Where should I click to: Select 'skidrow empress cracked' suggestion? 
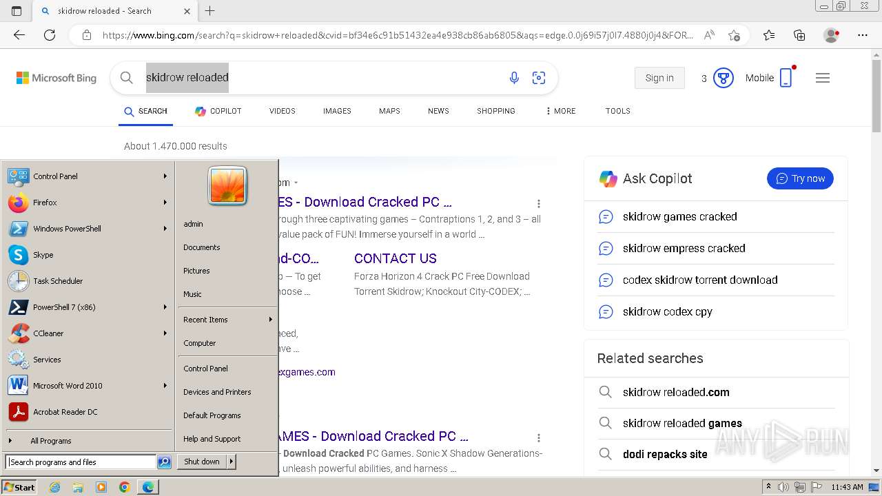click(x=684, y=248)
